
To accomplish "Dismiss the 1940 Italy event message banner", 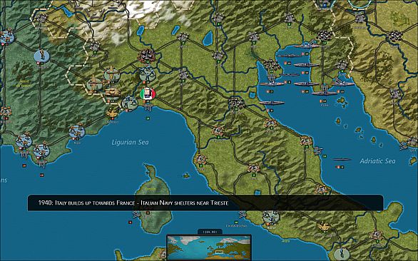I will 205,203.
